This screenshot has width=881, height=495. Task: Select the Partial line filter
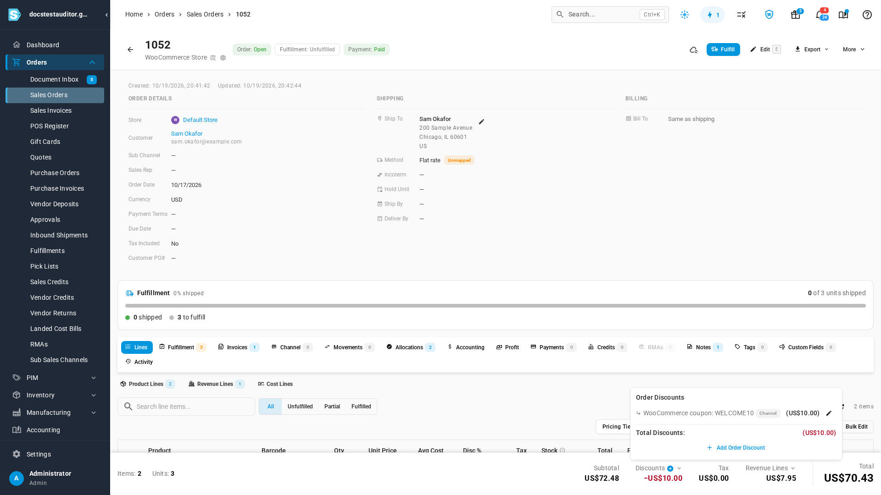[332, 407]
